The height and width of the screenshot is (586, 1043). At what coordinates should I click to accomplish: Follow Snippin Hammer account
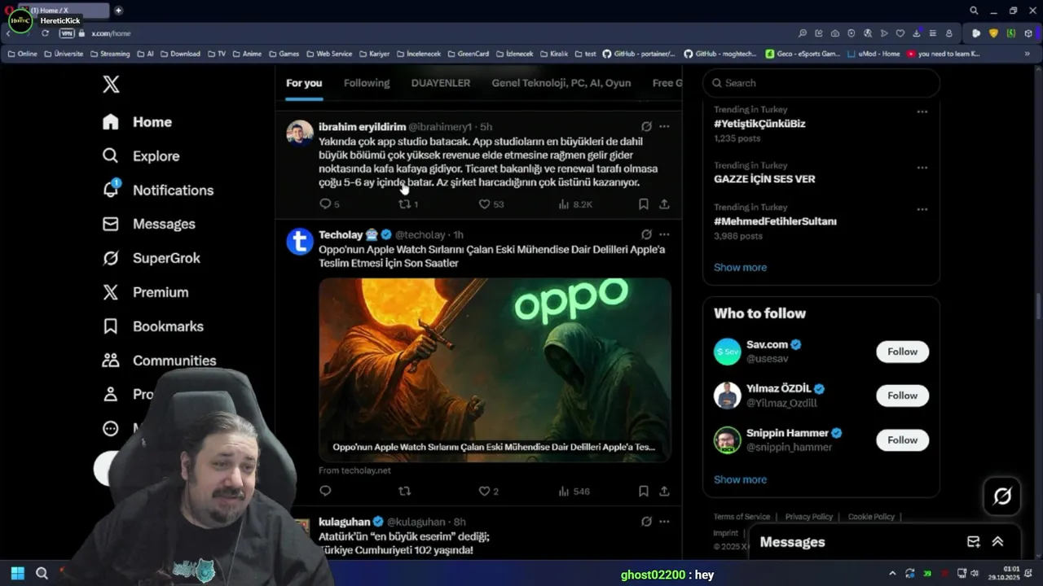click(902, 440)
